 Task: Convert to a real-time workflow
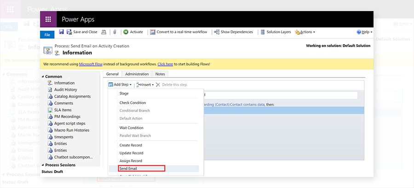[x=179, y=32]
